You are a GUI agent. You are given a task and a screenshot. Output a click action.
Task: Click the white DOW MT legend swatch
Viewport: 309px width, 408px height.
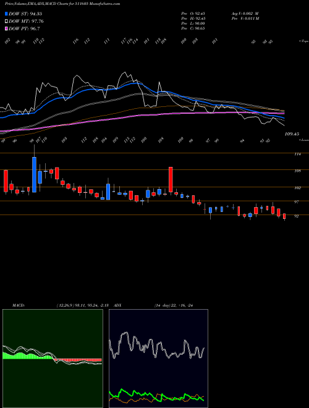[x=6, y=22]
